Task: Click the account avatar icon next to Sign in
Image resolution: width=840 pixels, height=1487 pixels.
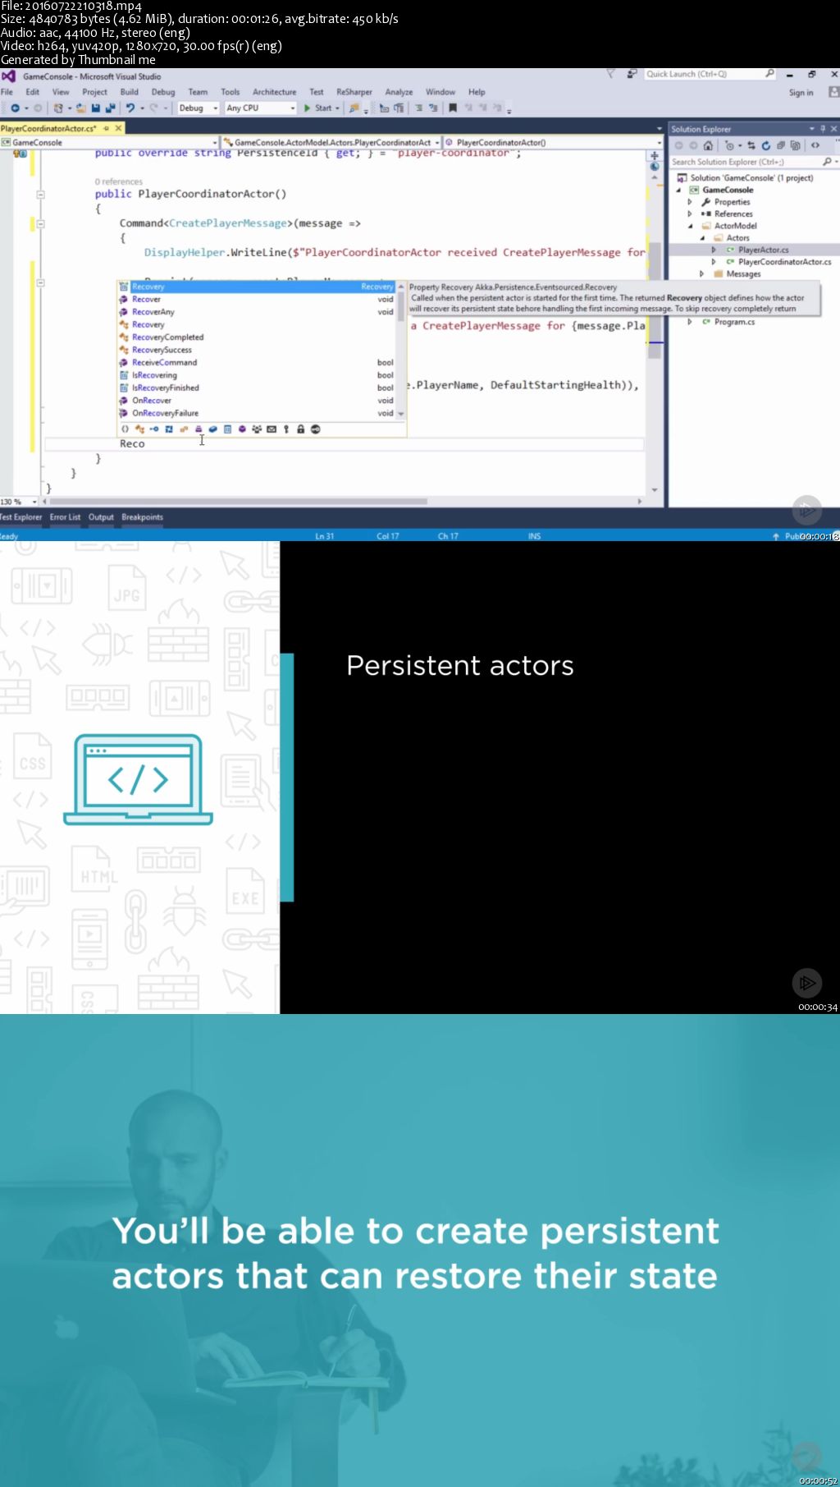Action: (834, 92)
